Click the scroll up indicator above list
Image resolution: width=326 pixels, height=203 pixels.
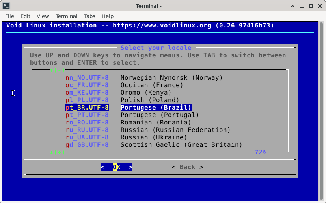pyautogui.click(x=58, y=70)
